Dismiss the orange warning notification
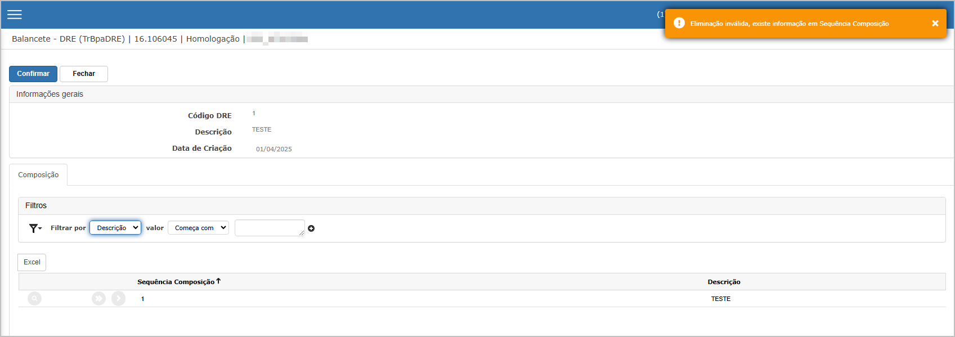 (x=935, y=24)
